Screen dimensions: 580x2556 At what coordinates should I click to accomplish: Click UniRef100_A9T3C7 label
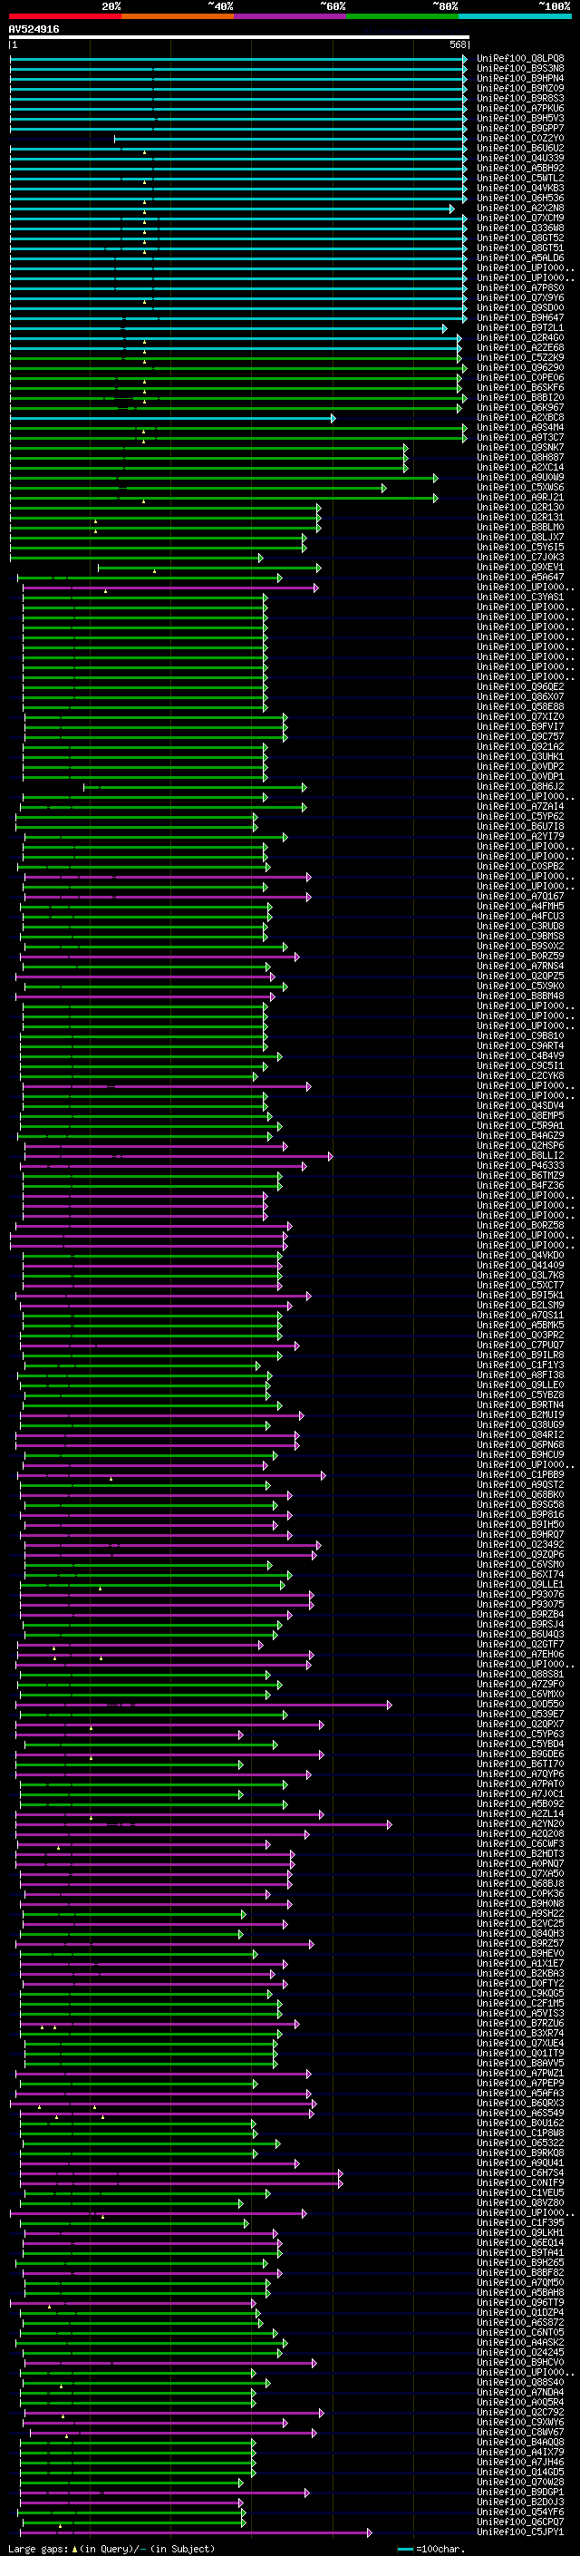click(520, 438)
